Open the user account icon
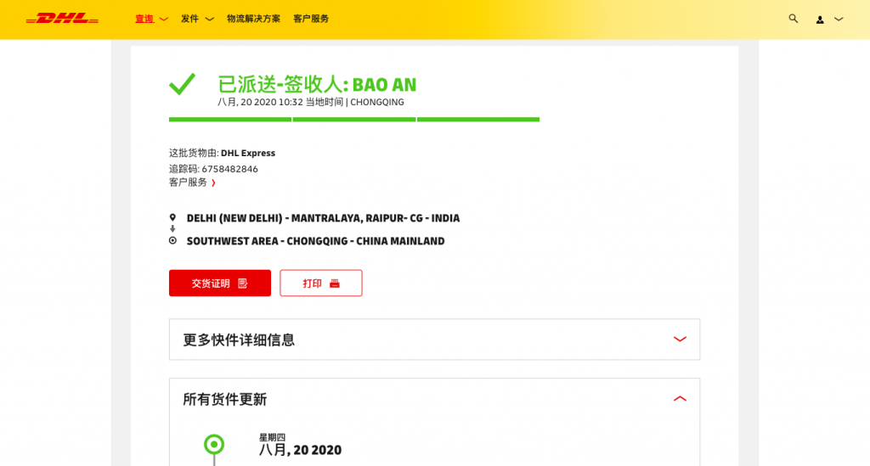This screenshot has height=466, width=870. pyautogui.click(x=820, y=20)
